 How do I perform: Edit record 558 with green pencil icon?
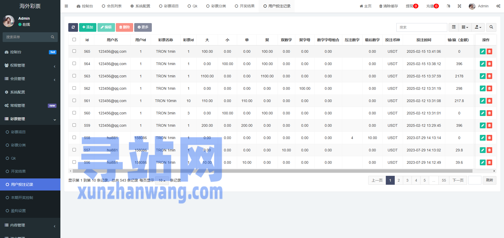(x=482, y=138)
